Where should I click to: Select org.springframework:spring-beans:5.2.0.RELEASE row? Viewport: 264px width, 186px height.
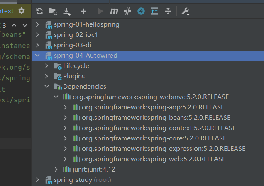point(148,118)
